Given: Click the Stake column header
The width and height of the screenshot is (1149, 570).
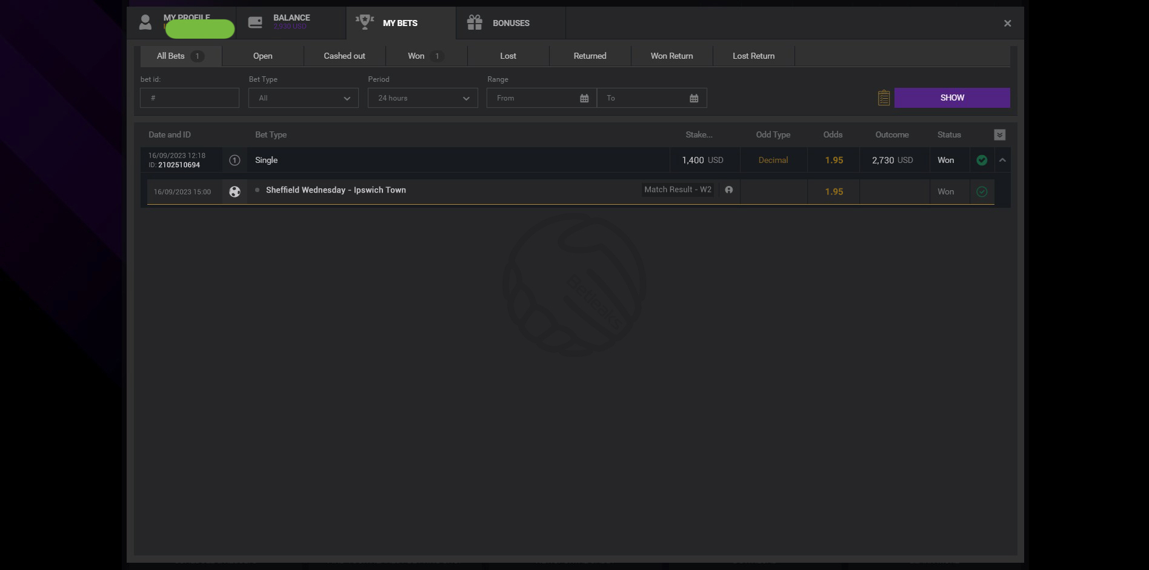Looking at the screenshot, I should [x=699, y=134].
